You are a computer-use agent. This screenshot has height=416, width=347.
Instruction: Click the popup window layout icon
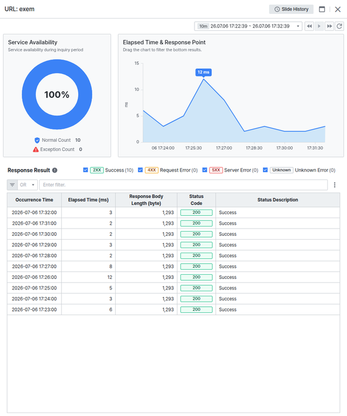(322, 9)
